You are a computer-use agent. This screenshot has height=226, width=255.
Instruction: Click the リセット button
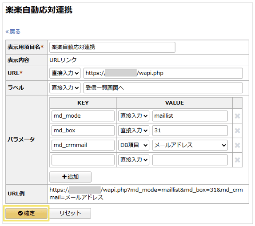(x=70, y=213)
